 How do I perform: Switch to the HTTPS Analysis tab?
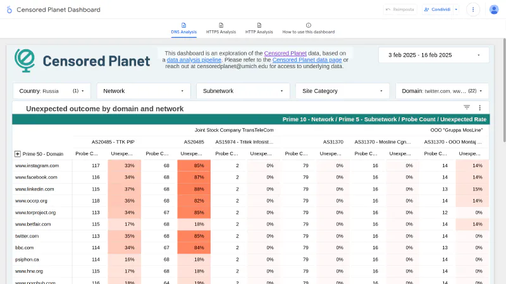pos(221,28)
